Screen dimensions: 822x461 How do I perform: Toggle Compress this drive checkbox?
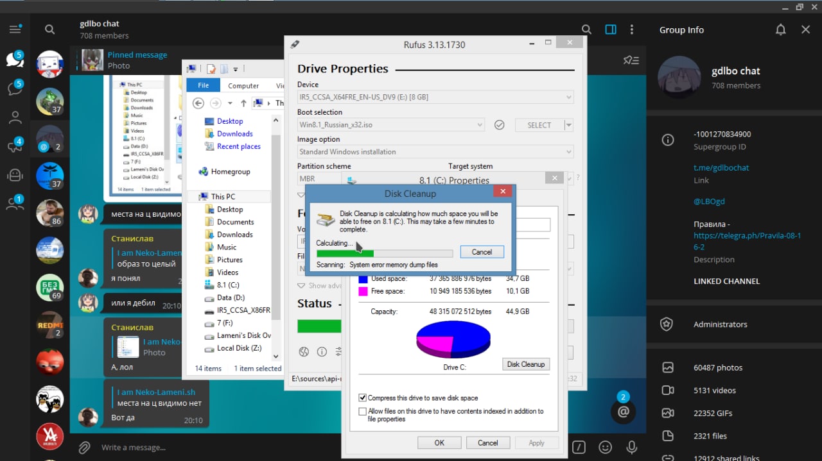click(363, 398)
